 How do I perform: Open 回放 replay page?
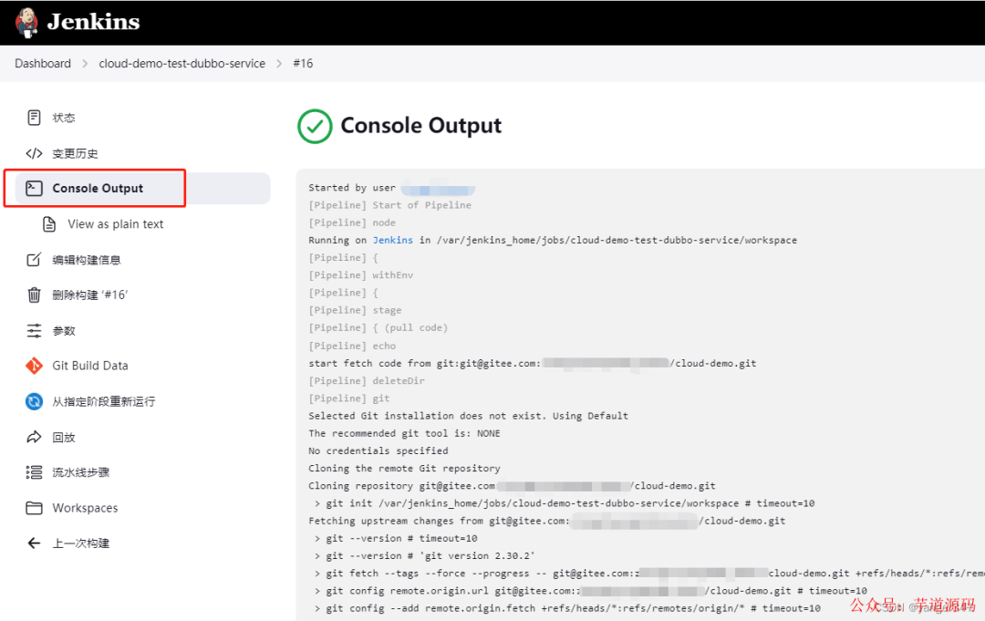[64, 437]
